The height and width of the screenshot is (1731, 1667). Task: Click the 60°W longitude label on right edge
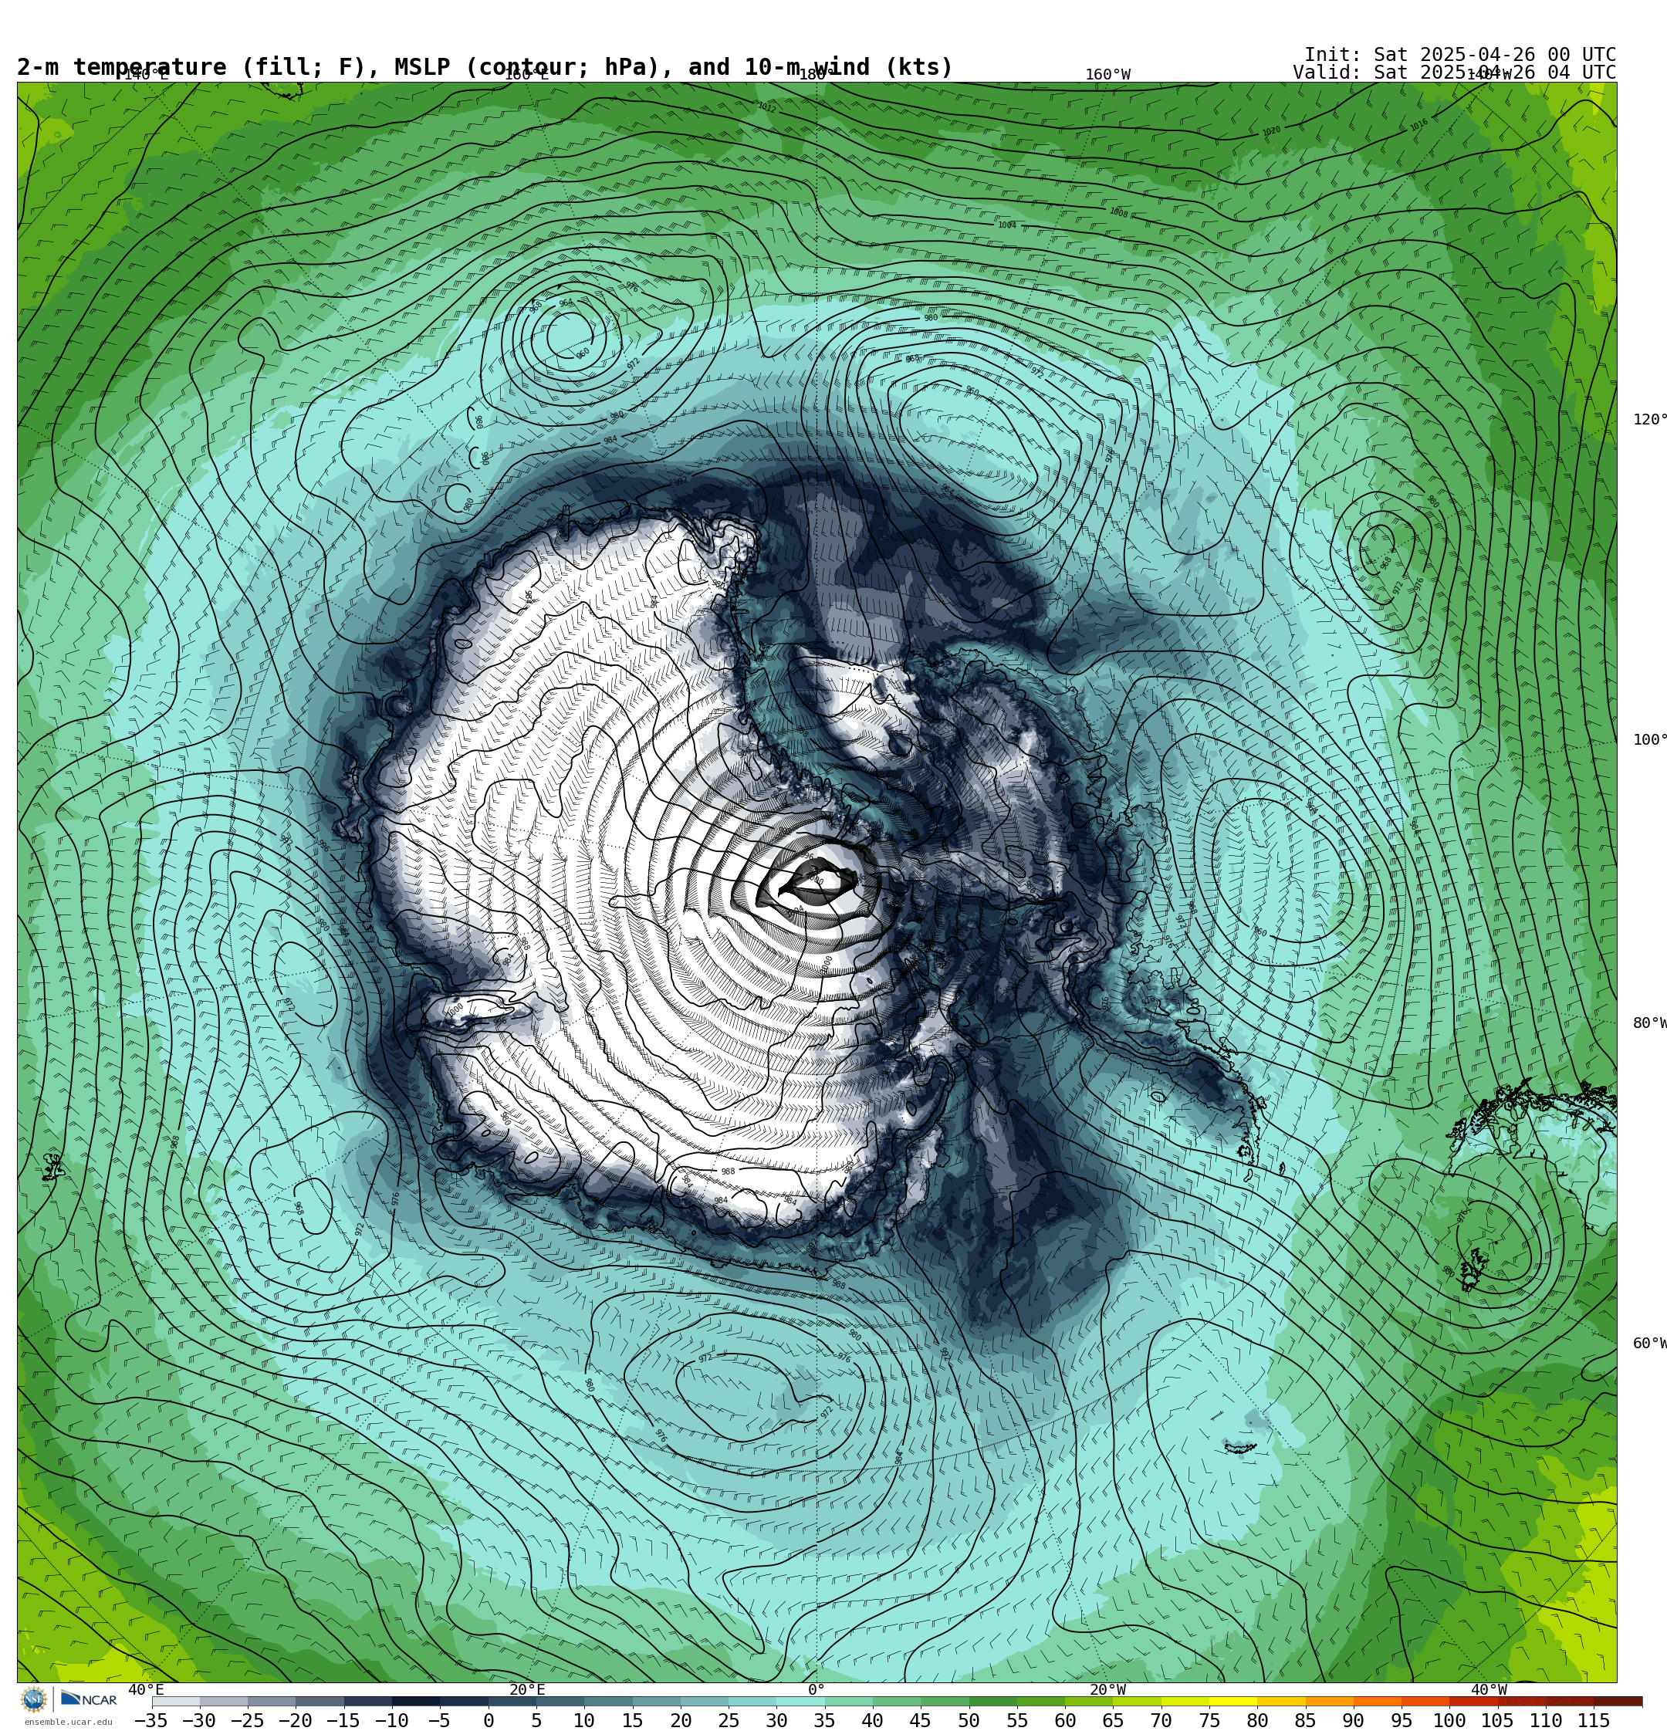(1649, 1344)
